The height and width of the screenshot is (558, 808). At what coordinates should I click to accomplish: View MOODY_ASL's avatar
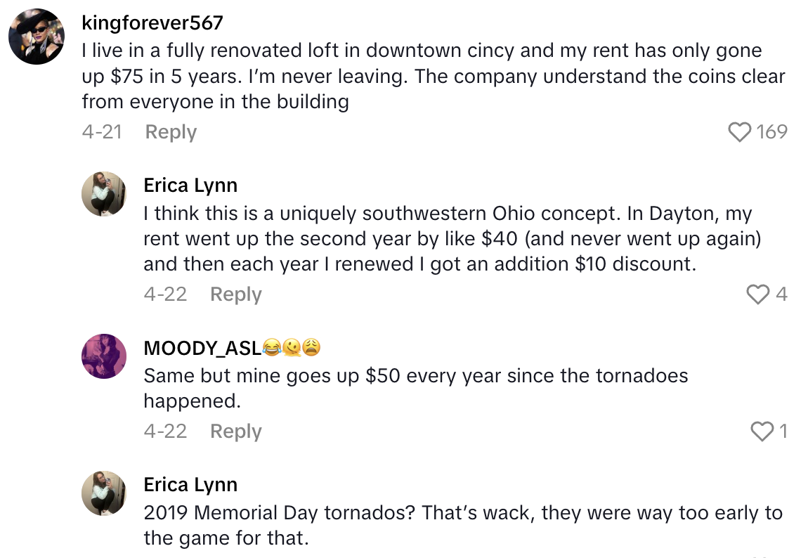click(x=104, y=356)
